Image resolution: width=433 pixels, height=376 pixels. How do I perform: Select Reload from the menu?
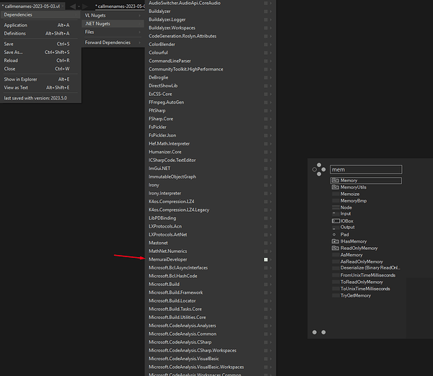point(40,61)
